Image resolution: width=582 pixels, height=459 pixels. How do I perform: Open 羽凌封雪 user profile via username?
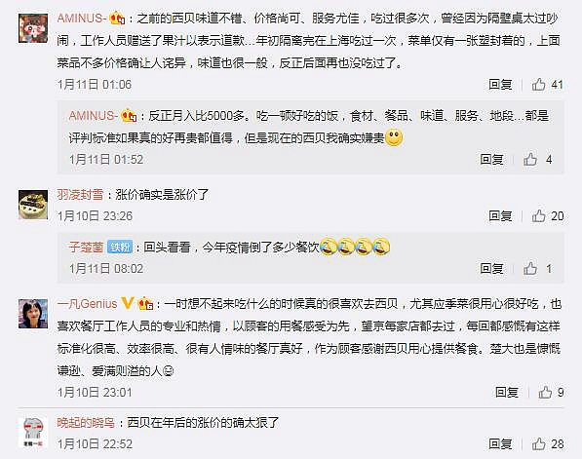[x=80, y=195]
